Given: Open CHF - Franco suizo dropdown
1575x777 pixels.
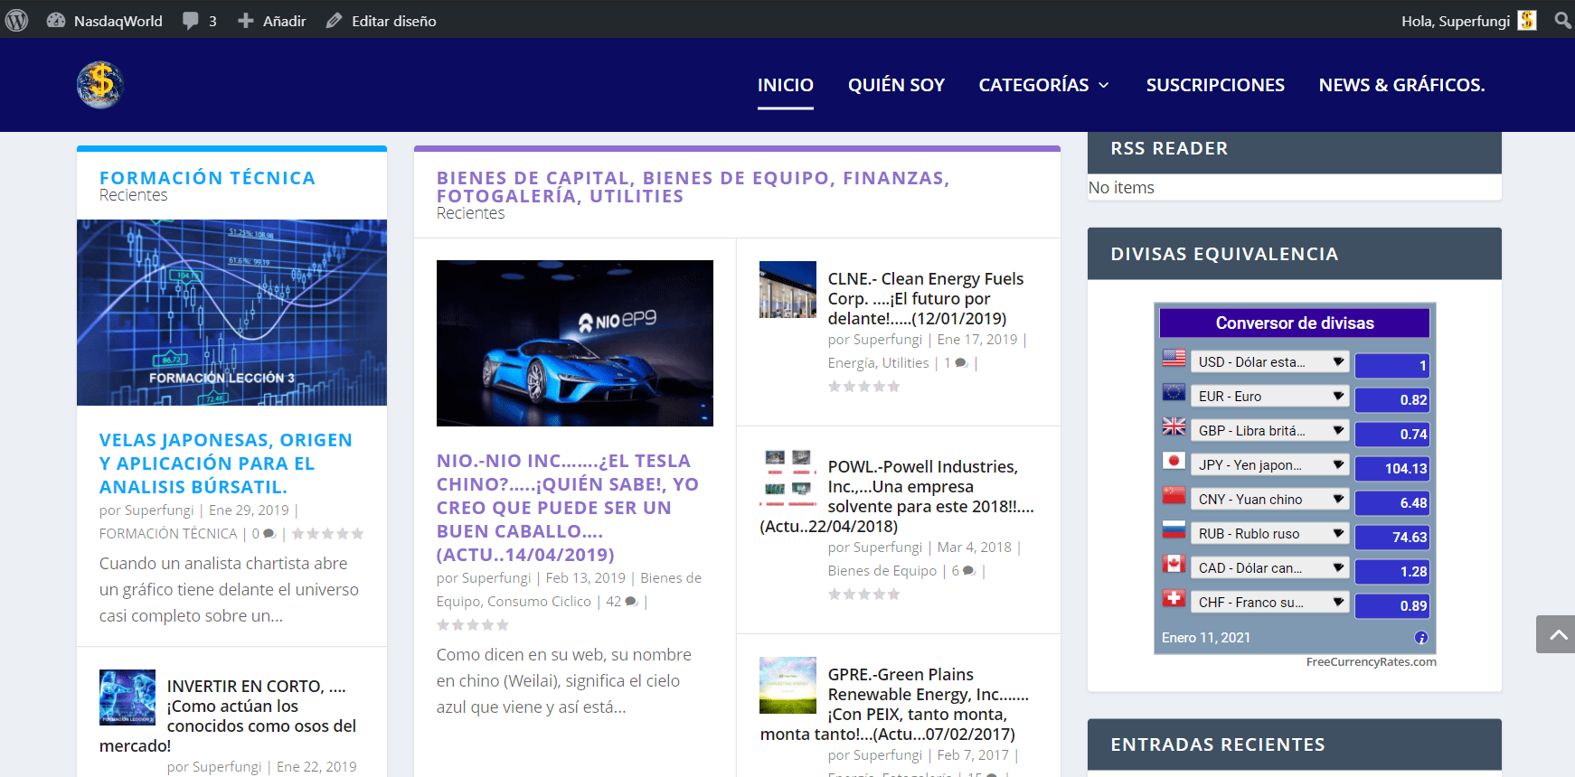Looking at the screenshot, I should (x=1270, y=602).
